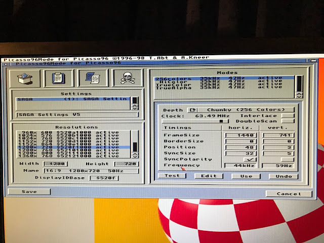The image size is (324, 243).
Task: Click the SAGA Settings V5 name field
Action: [x=77, y=115]
